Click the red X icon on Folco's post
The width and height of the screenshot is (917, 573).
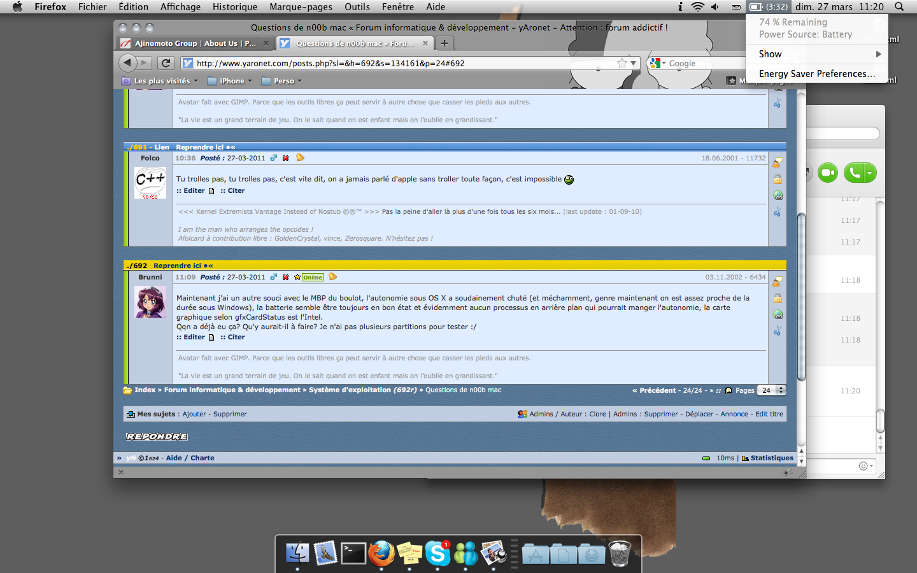286,158
